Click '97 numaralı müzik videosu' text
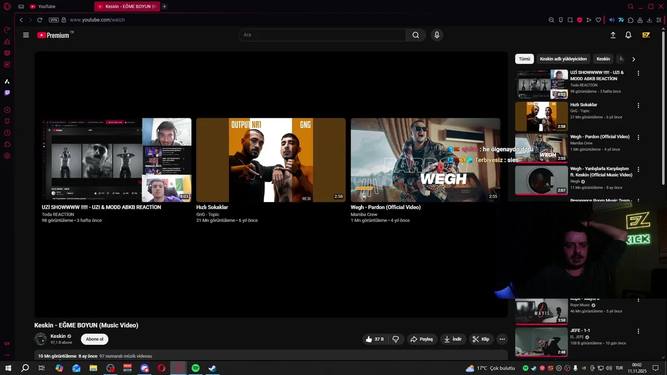The height and width of the screenshot is (375, 667). [x=126, y=356]
